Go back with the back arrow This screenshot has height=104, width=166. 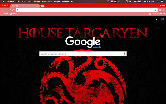coord(2,10)
